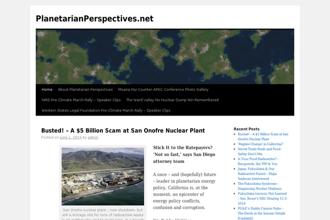Click the Recent Posts sidebar heading
This screenshot has width=330, height=220.
pyautogui.click(x=246, y=129)
